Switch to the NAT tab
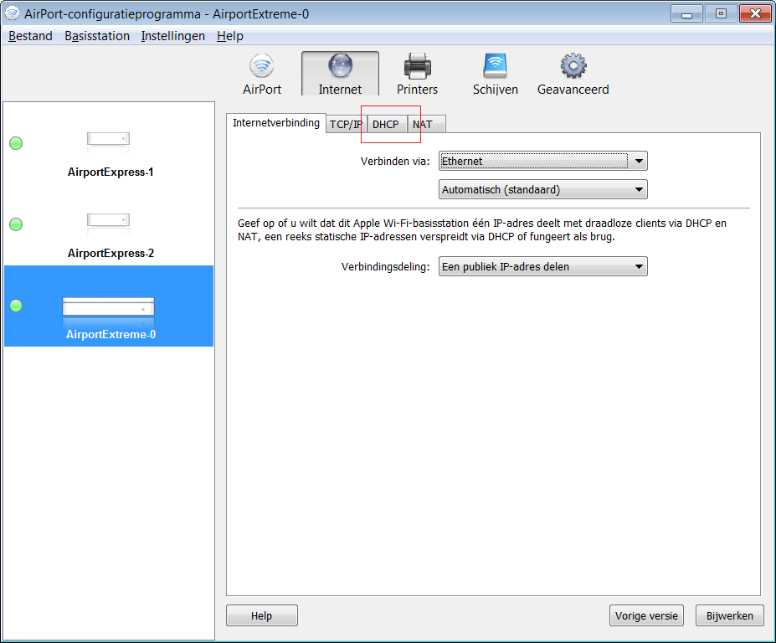The image size is (776, 643). 423,125
